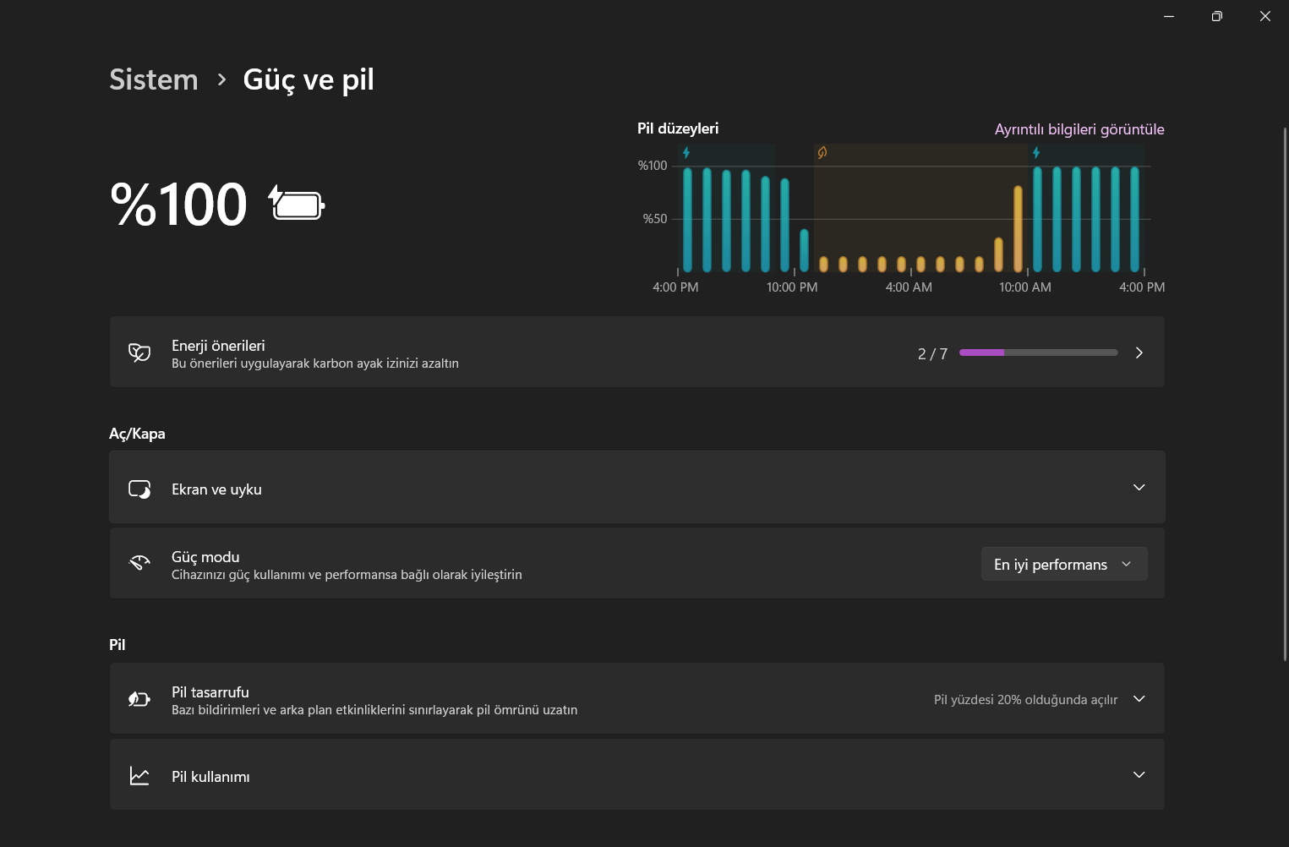Image resolution: width=1289 pixels, height=847 pixels.
Task: Click the first charging bolt icon above chart
Action: point(686,153)
